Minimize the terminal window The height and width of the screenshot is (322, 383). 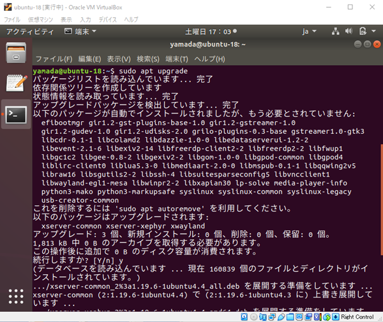(x=358, y=44)
